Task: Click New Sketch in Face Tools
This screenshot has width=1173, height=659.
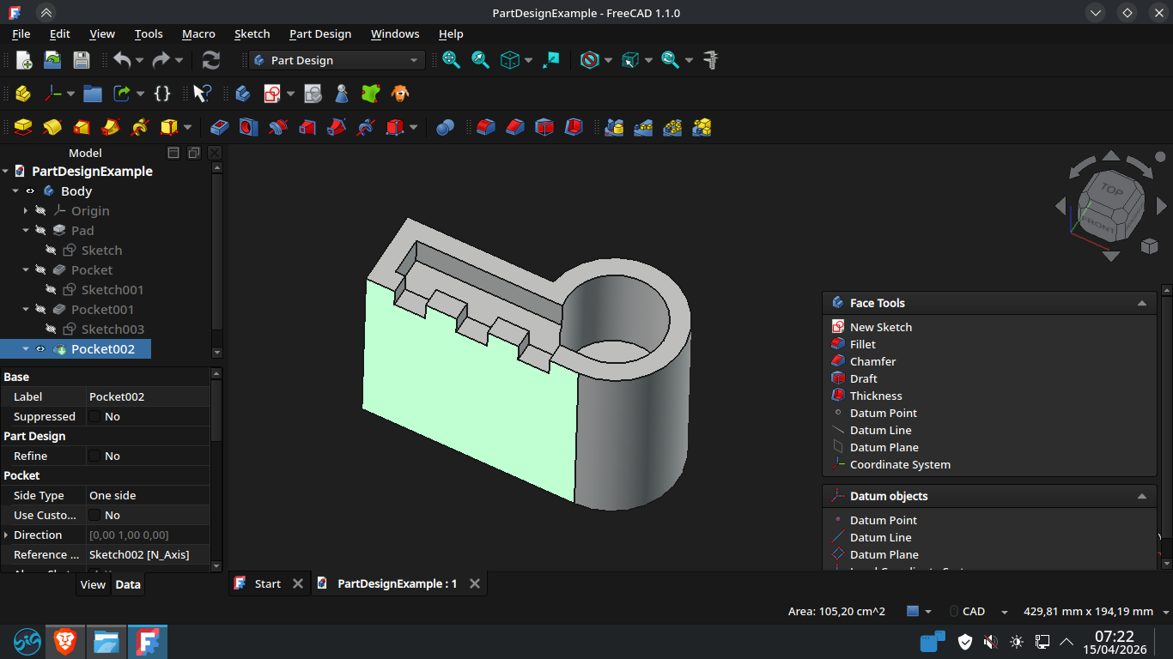Action: point(880,327)
